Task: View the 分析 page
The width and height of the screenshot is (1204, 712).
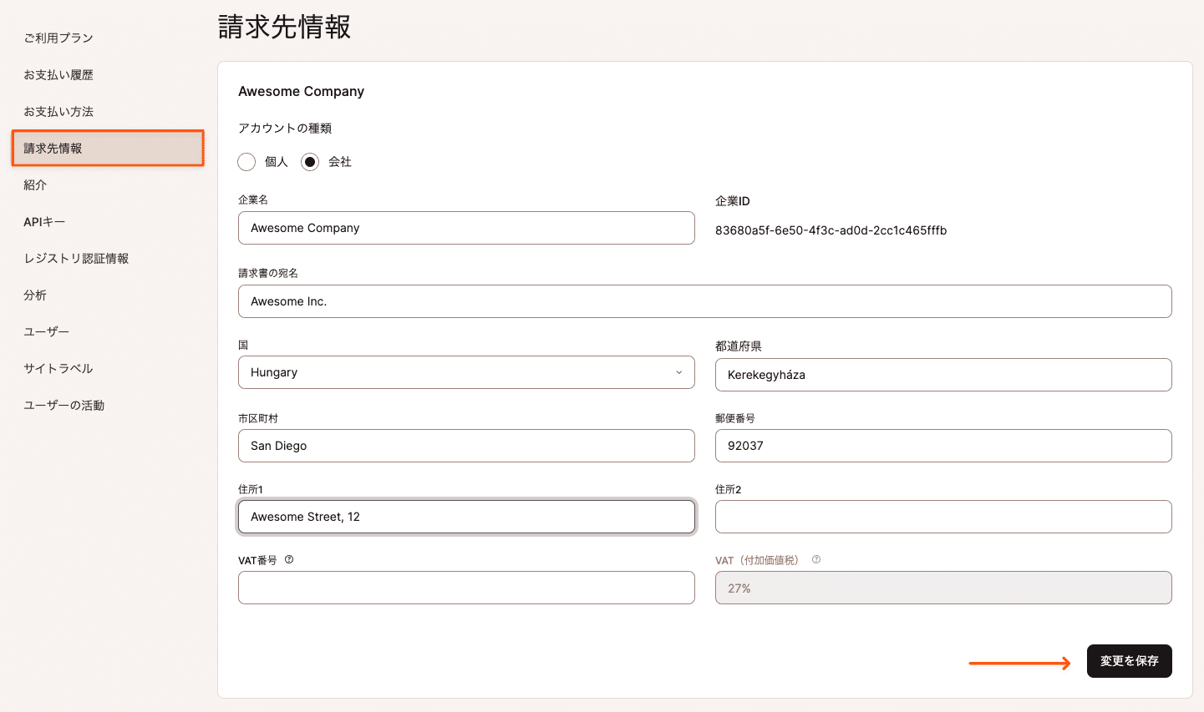Action: 33,295
